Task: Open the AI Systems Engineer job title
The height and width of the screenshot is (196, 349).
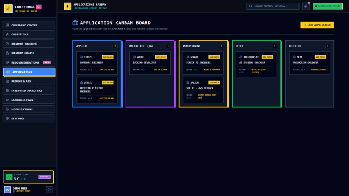Action: (x=252, y=62)
